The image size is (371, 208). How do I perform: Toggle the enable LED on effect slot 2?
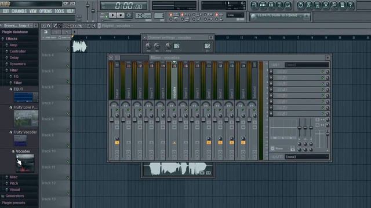322,77
